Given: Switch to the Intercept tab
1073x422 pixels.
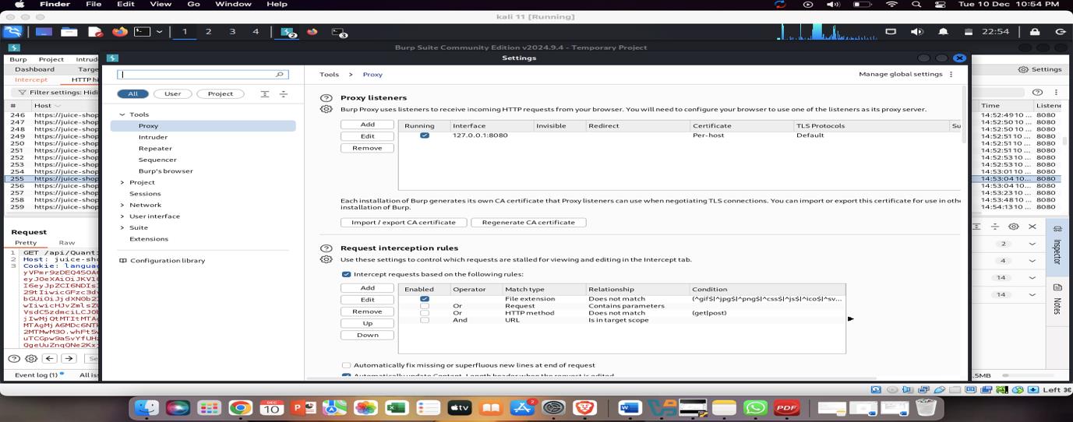Looking at the screenshot, I should click(x=31, y=79).
